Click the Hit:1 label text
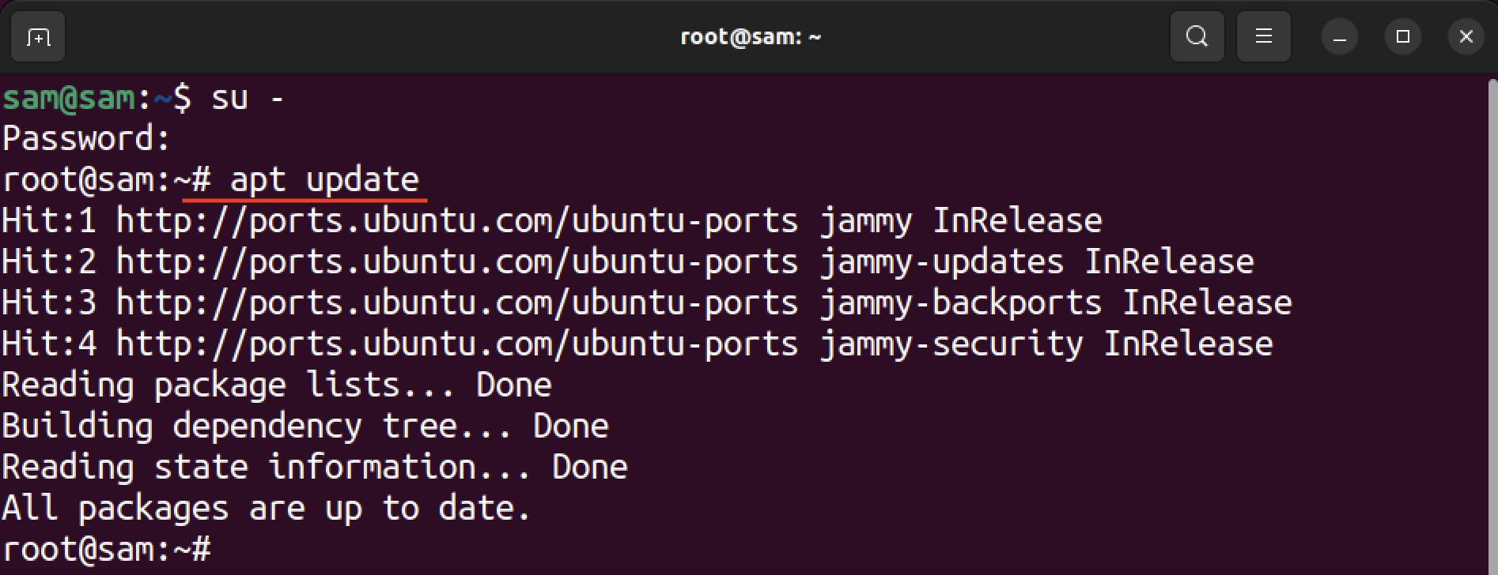This screenshot has height=575, width=1498. 49,220
